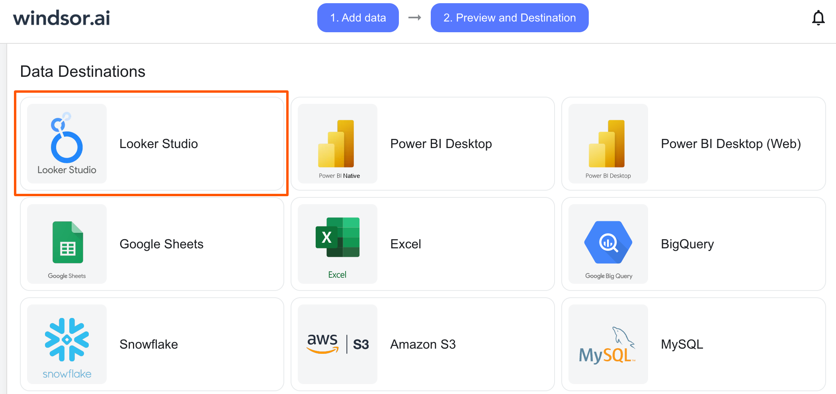The image size is (836, 394).
Task: Select the Google Sheets destination label
Action: click(161, 244)
